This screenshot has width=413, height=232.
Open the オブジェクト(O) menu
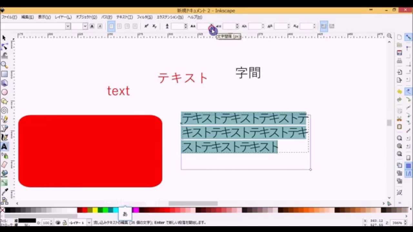click(x=86, y=17)
